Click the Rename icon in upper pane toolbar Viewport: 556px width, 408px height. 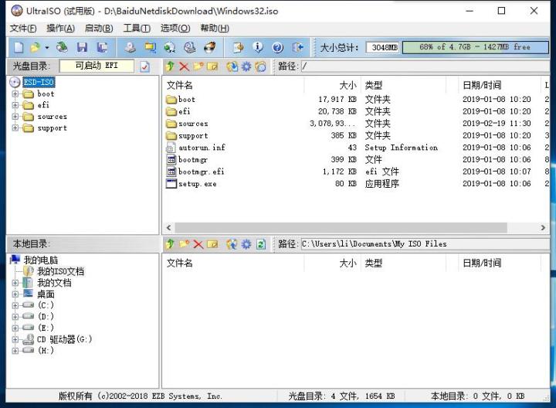pos(212,66)
